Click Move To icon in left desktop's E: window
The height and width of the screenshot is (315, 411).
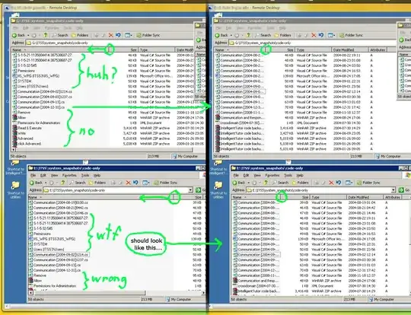pyautogui.click(x=113, y=183)
